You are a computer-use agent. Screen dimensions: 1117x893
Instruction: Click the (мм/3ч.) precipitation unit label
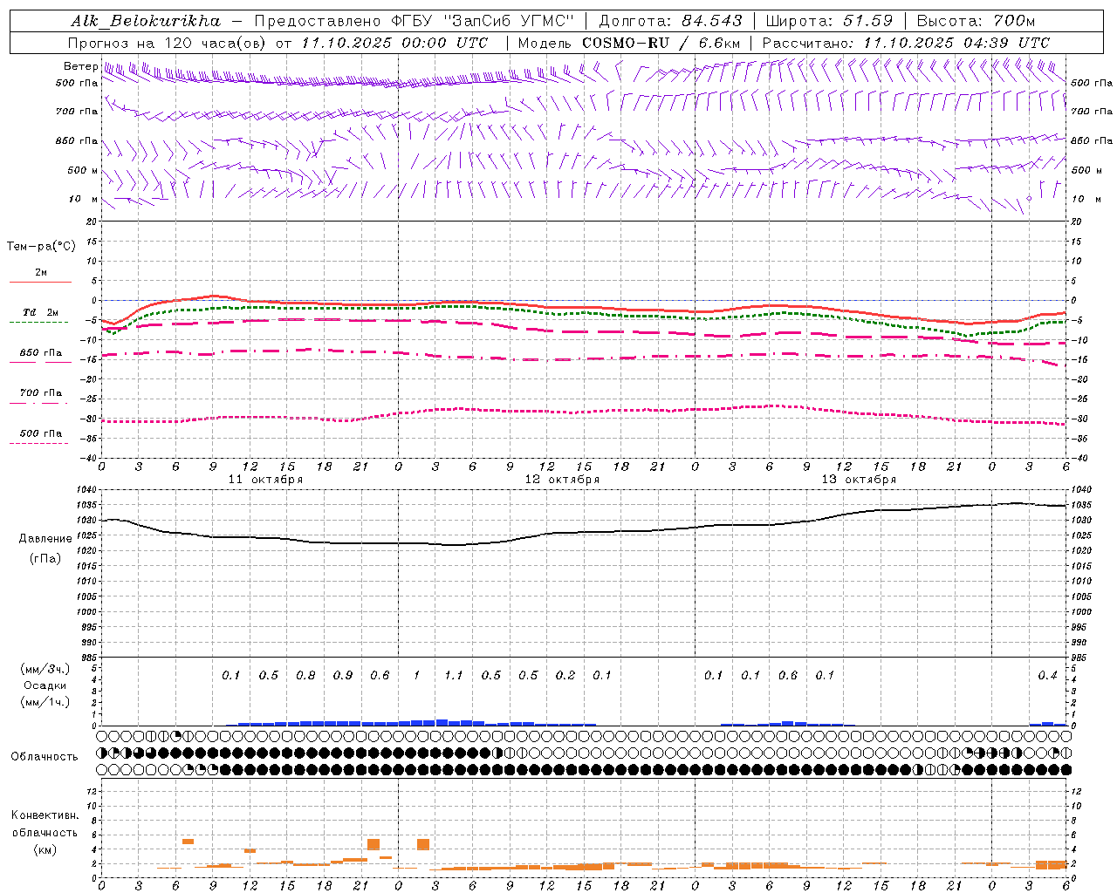point(45,669)
